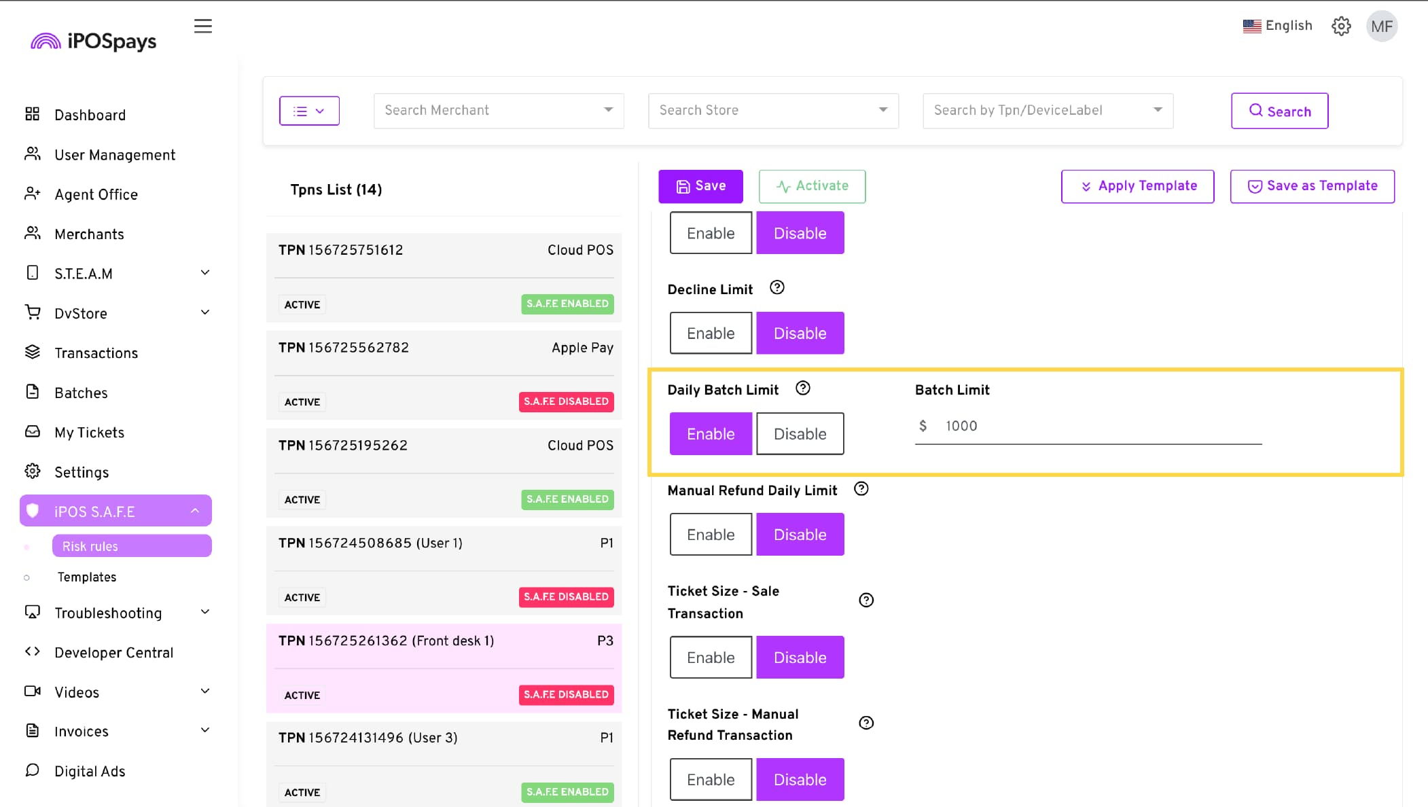Click Manual Refund Daily Limit help icon

point(861,488)
